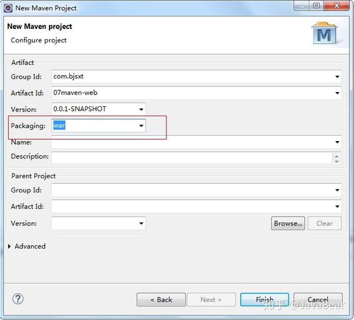Image resolution: width=354 pixels, height=320 pixels.
Task: Click the "Parent Project" group label
Action: point(34,176)
